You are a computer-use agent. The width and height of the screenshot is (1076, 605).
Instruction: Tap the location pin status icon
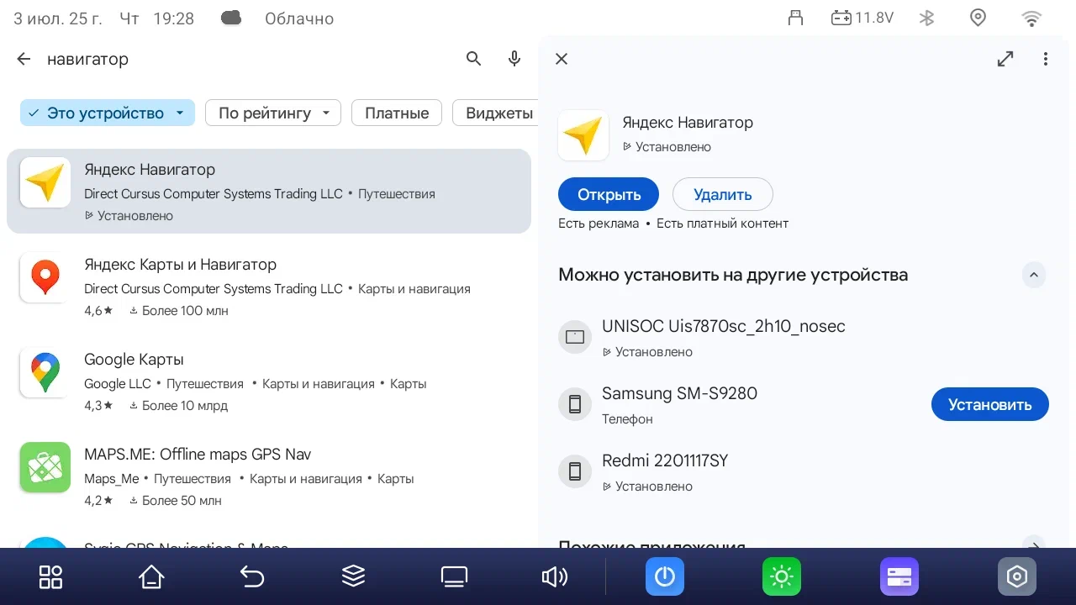978,18
